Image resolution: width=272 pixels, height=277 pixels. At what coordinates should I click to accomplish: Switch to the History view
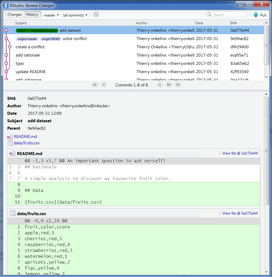(x=32, y=15)
